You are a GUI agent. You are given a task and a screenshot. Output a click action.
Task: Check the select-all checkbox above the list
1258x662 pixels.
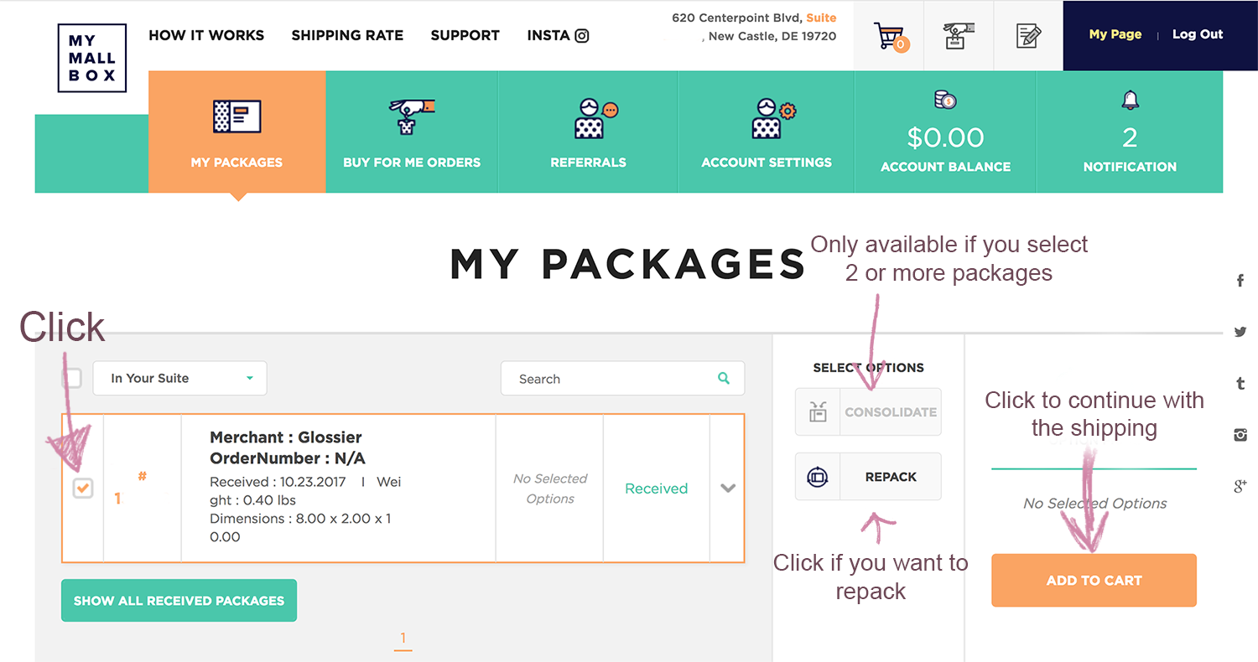[x=73, y=378]
